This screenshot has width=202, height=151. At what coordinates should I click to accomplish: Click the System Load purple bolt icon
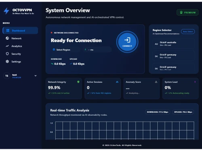pyautogui.click(x=195, y=82)
